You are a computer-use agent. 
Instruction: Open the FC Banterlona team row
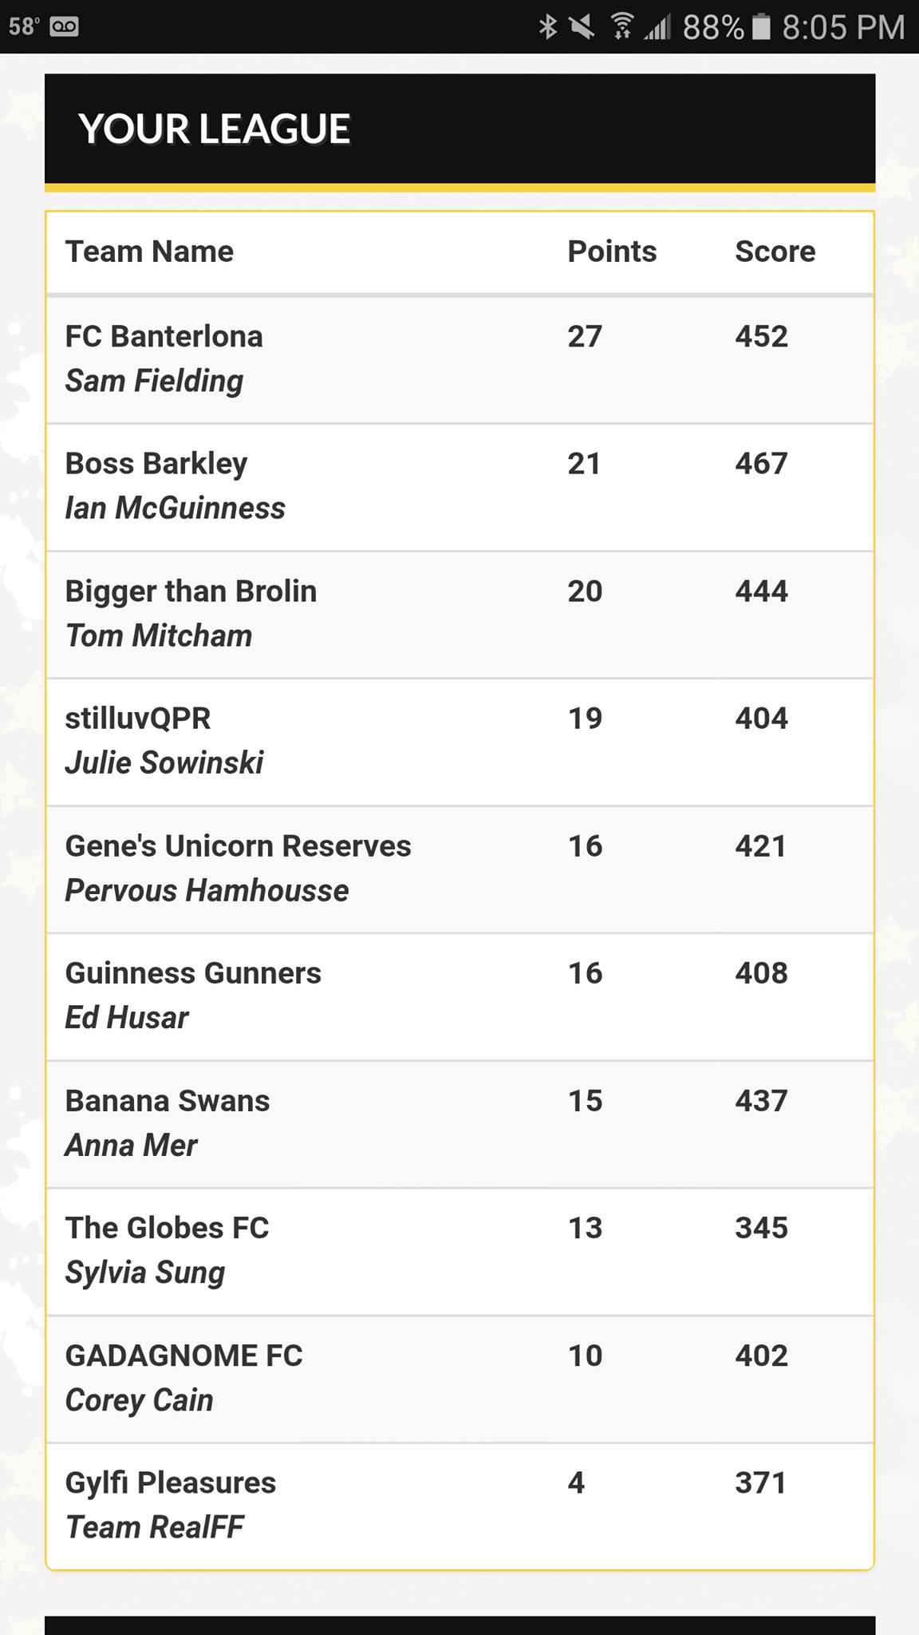[459, 359]
